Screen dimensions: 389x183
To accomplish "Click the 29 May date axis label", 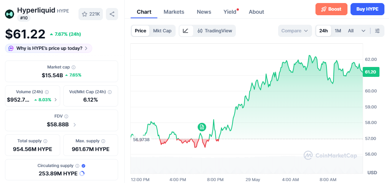I will tap(253, 180).
